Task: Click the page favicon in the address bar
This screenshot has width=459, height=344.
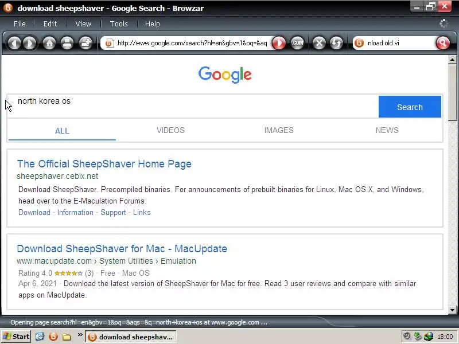Action: [x=110, y=44]
